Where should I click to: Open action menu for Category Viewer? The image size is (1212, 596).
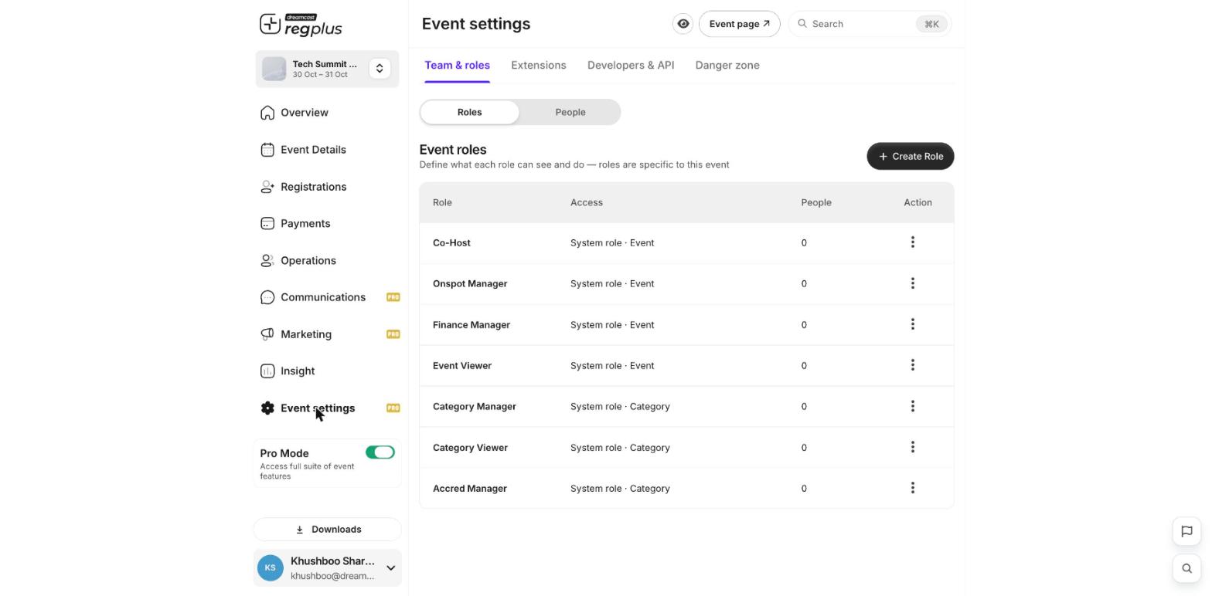(913, 447)
